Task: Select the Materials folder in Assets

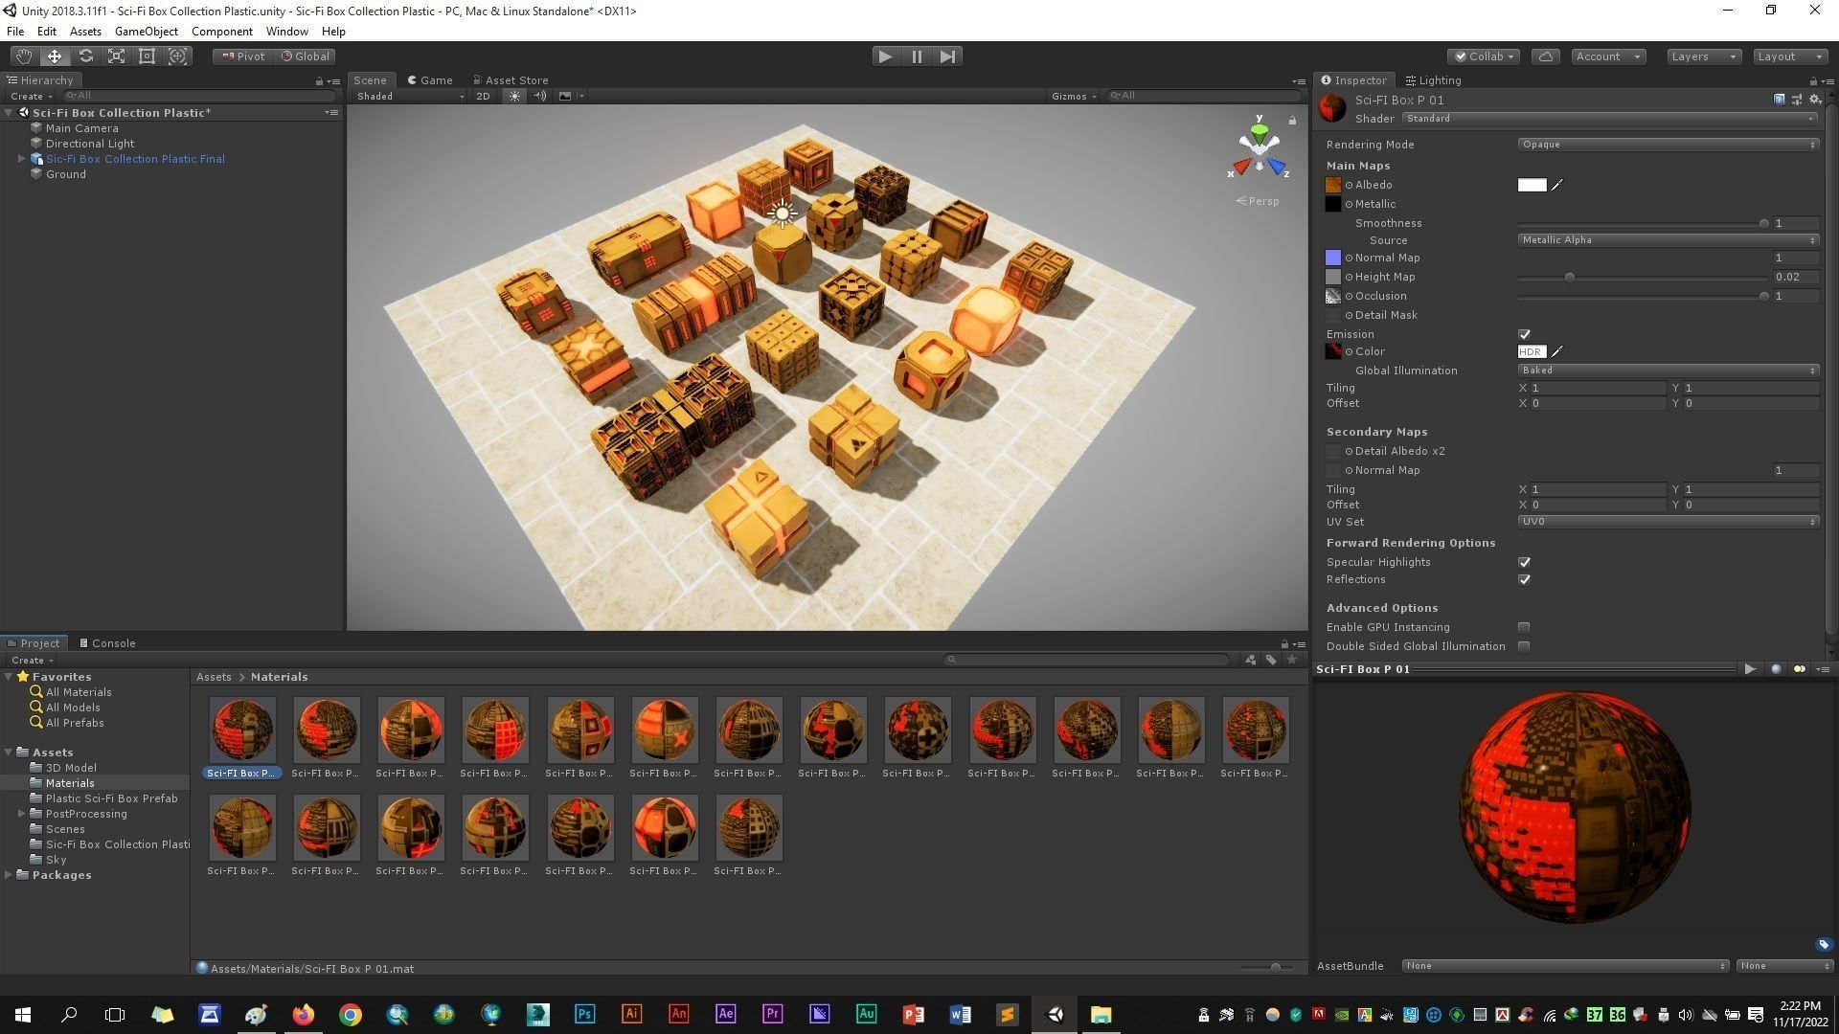Action: (x=70, y=783)
